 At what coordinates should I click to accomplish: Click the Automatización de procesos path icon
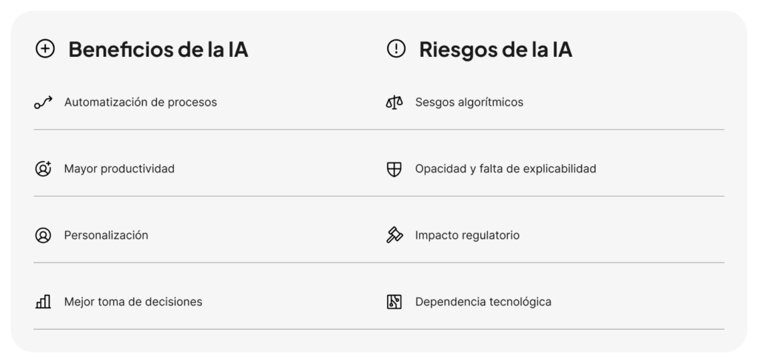(44, 103)
